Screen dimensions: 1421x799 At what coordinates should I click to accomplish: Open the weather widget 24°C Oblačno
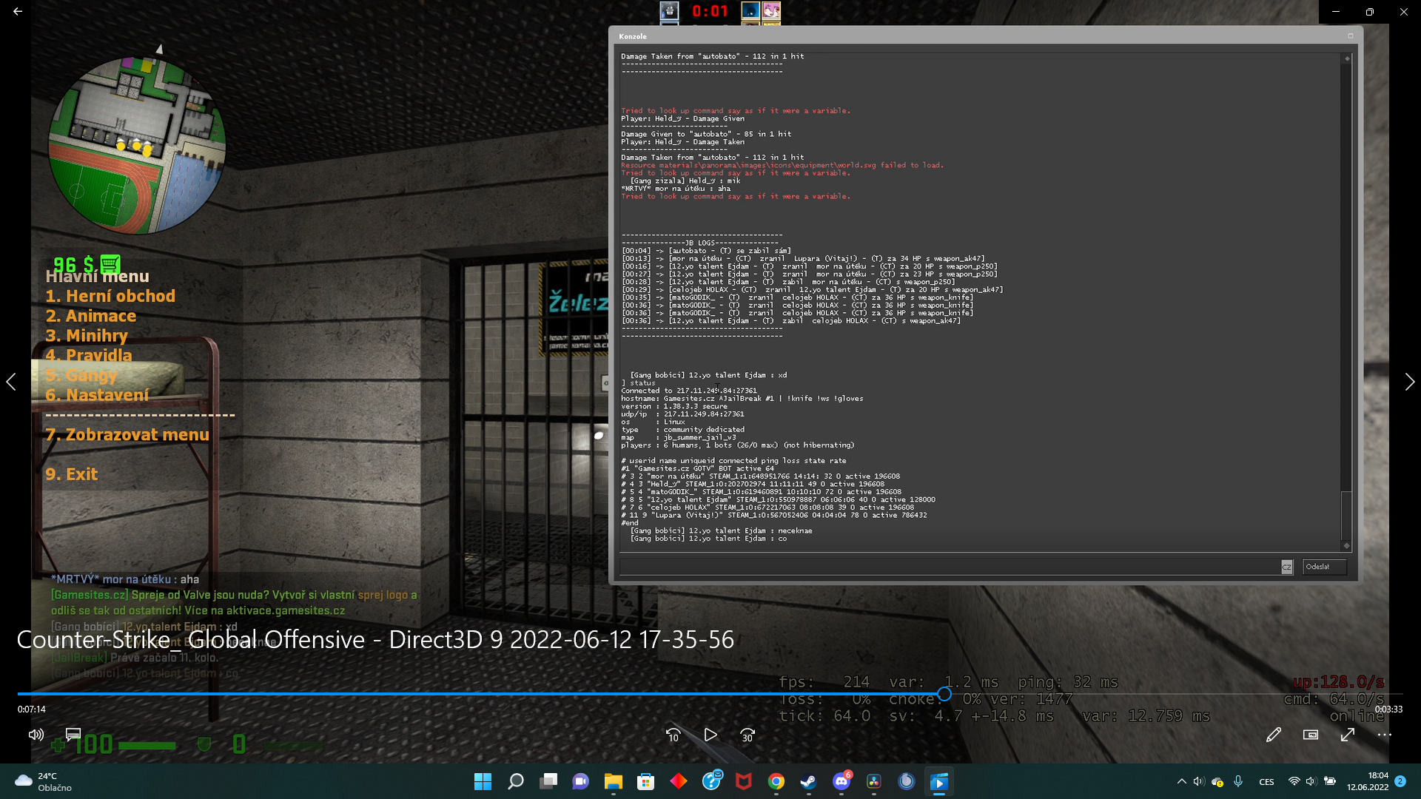pyautogui.click(x=44, y=781)
